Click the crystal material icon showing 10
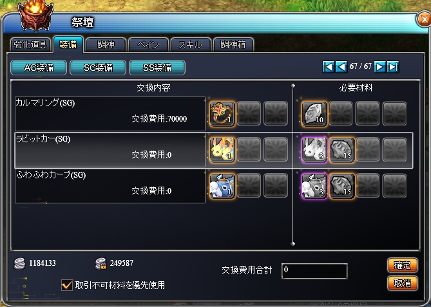The width and height of the screenshot is (431, 307). pyautogui.click(x=314, y=114)
